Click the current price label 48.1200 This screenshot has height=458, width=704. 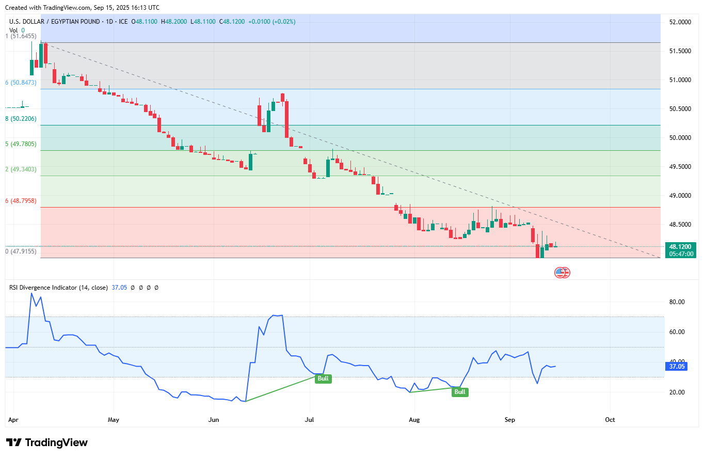[679, 247]
